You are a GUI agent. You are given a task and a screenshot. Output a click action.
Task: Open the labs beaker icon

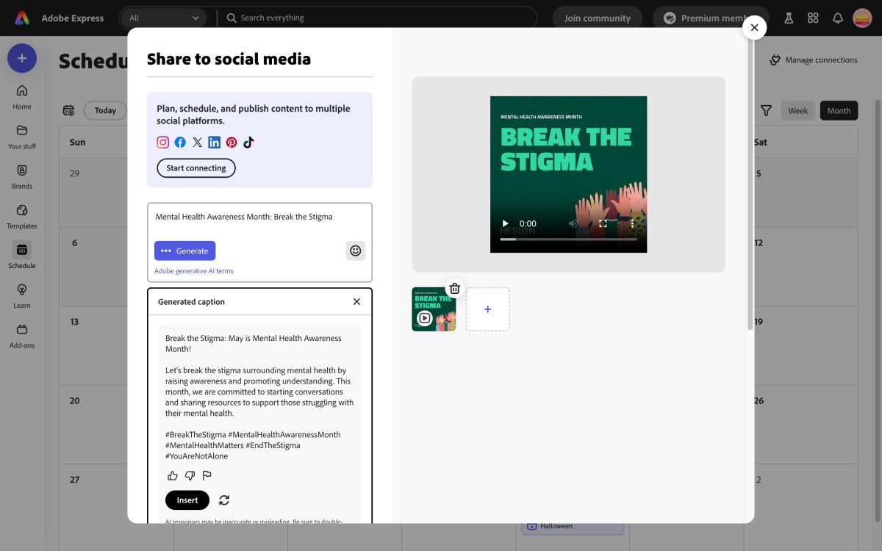[789, 18]
